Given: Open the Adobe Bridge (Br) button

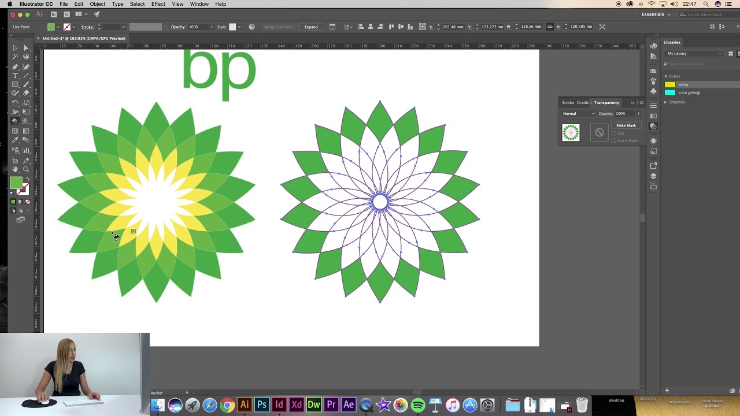Looking at the screenshot, I should [54, 14].
